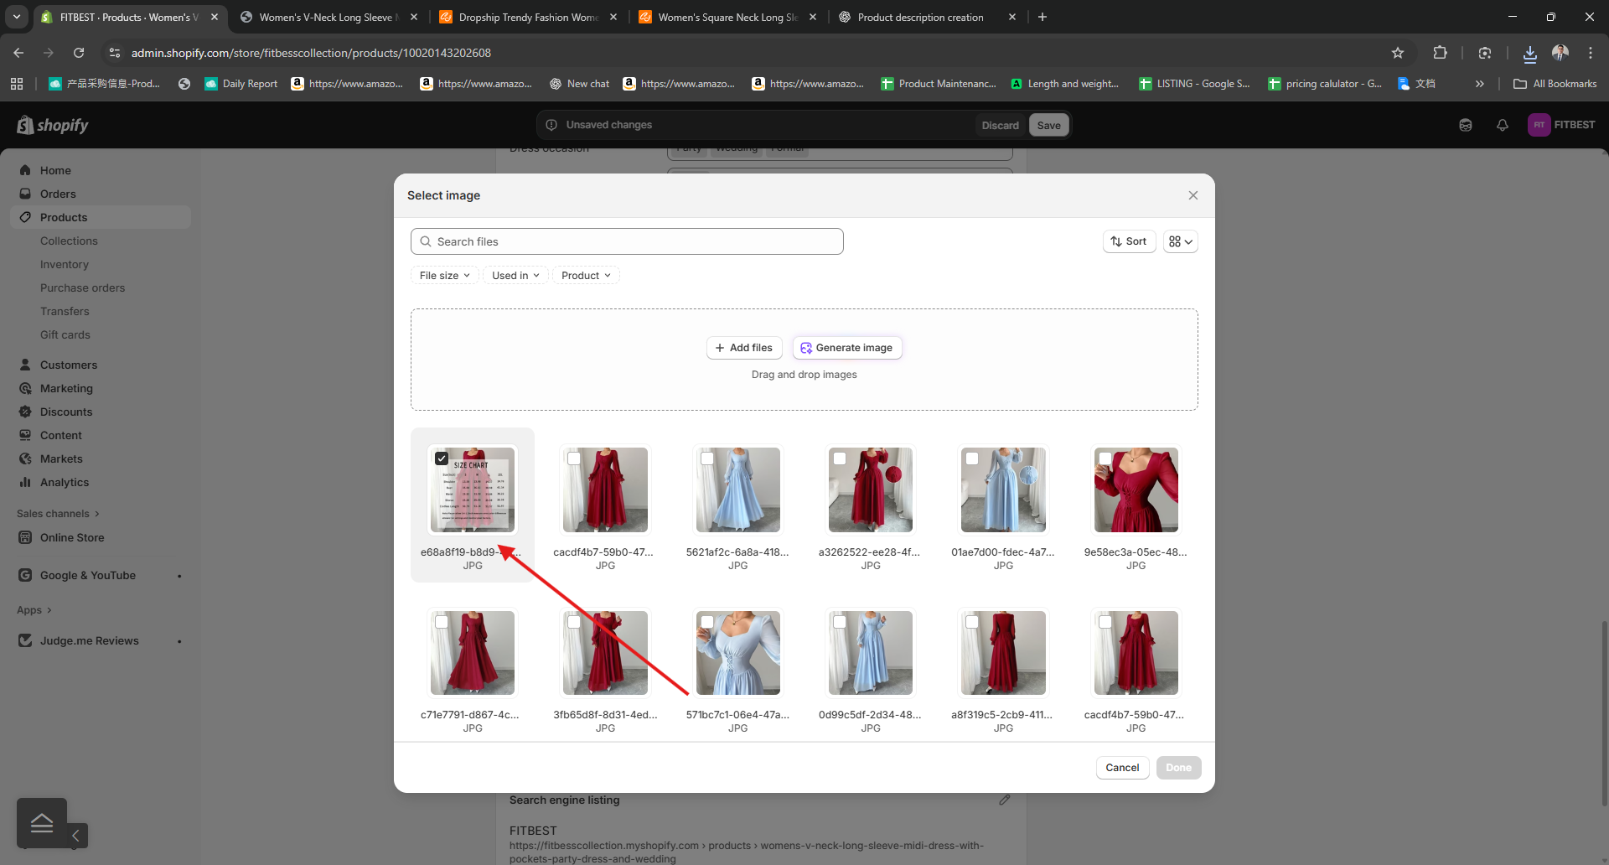Viewport: 1609px width, 865px height.
Task: Uncheck the size chart image checkbox
Action: [442, 458]
